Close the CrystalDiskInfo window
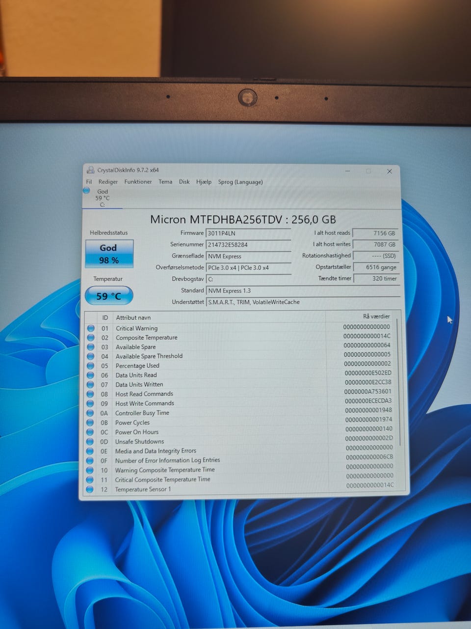 pyautogui.click(x=390, y=172)
